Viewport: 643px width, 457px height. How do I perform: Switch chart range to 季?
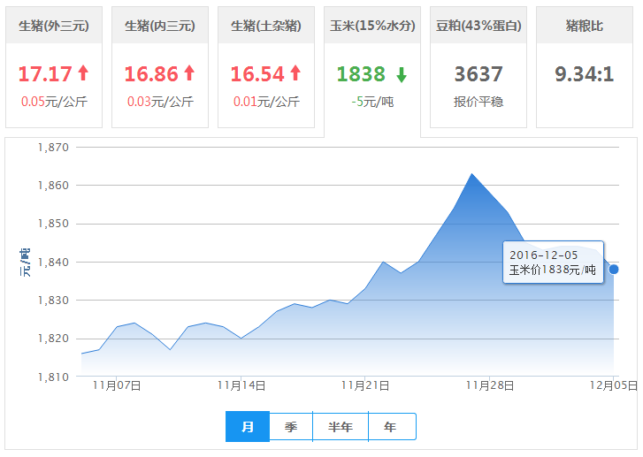[291, 427]
